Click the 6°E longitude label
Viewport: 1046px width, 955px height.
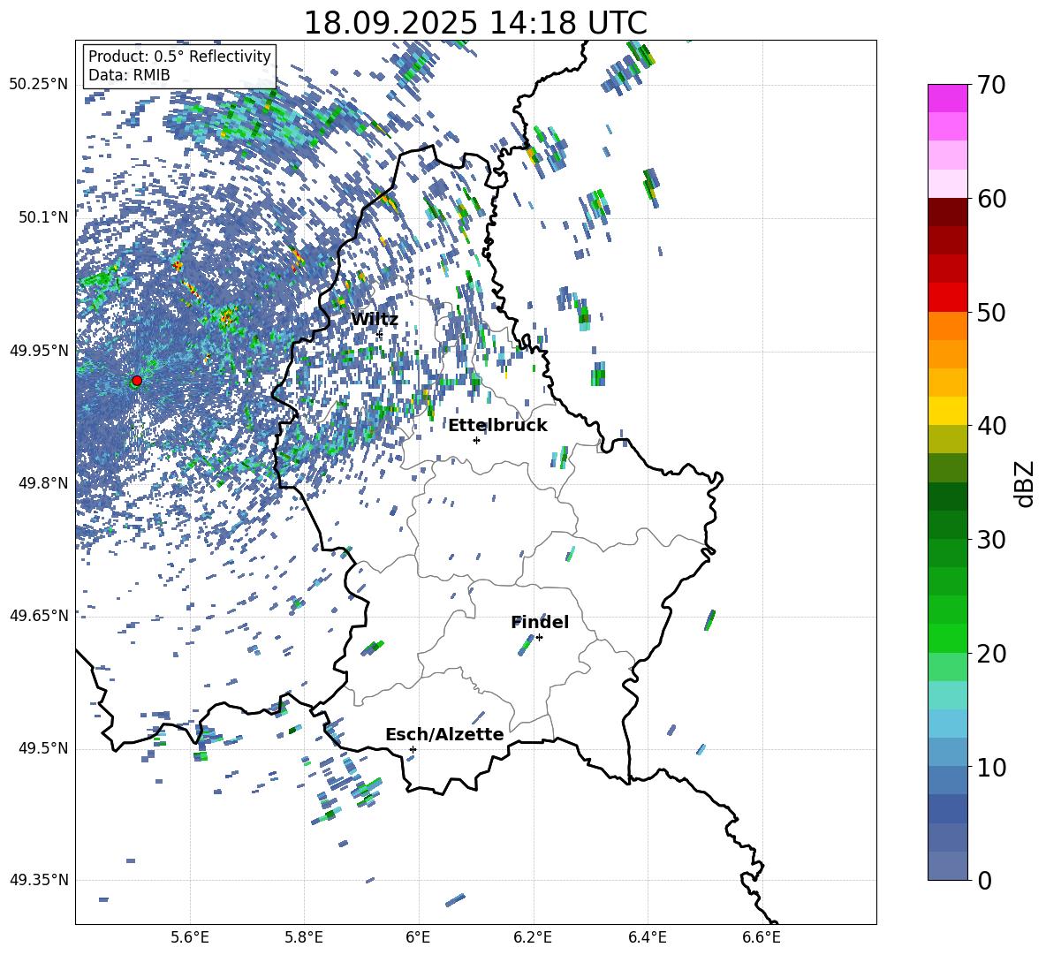coord(418,937)
